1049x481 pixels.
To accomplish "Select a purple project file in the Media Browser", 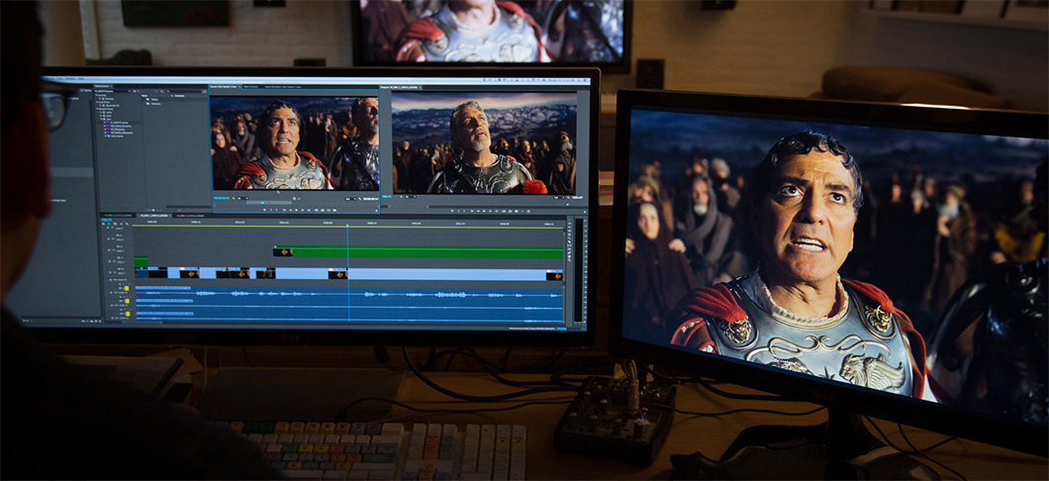I will click(114, 123).
